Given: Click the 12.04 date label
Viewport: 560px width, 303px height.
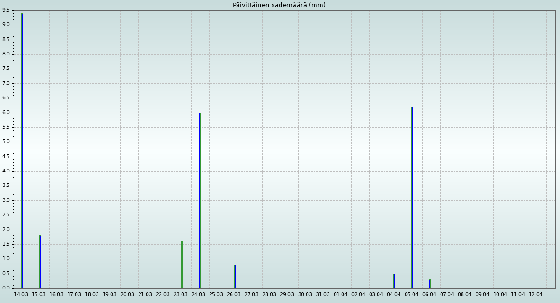Looking at the screenshot, I should pyautogui.click(x=536, y=295).
